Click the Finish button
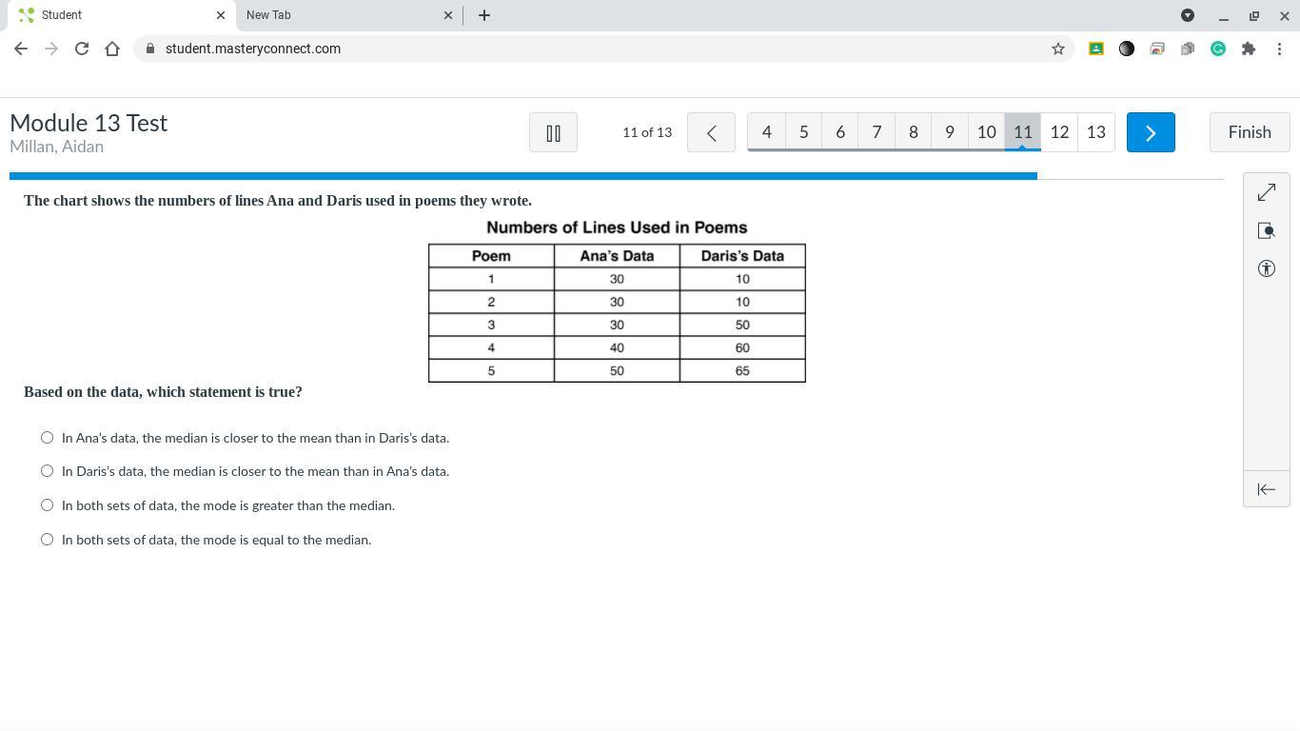The width and height of the screenshot is (1300, 731). point(1250,132)
